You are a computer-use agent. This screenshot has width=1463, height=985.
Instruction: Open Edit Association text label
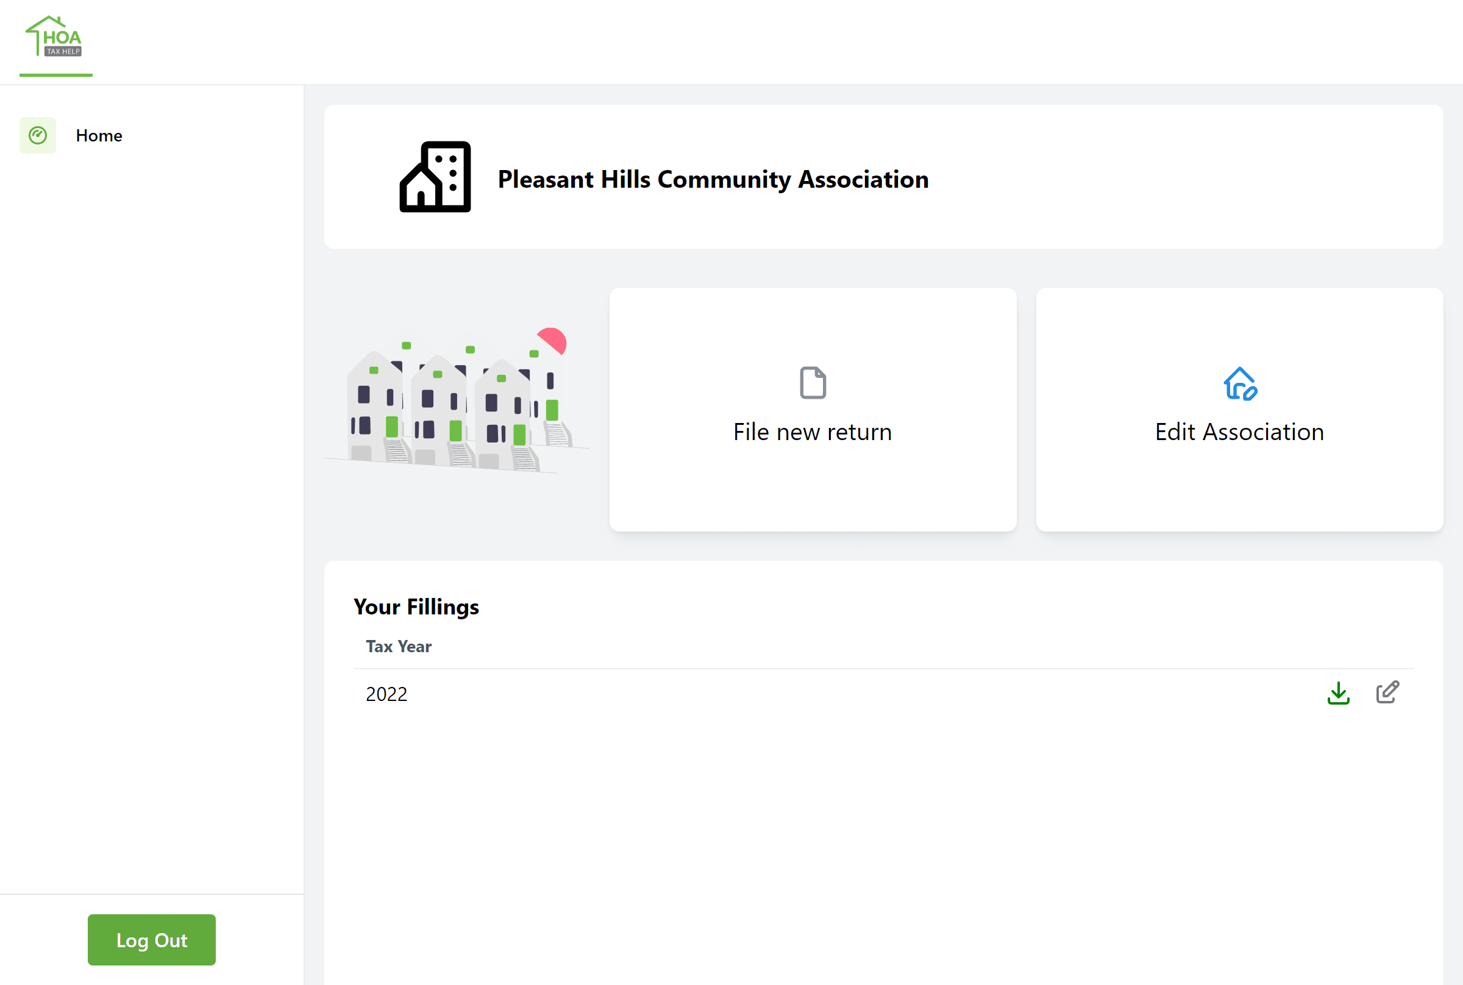[x=1239, y=432]
